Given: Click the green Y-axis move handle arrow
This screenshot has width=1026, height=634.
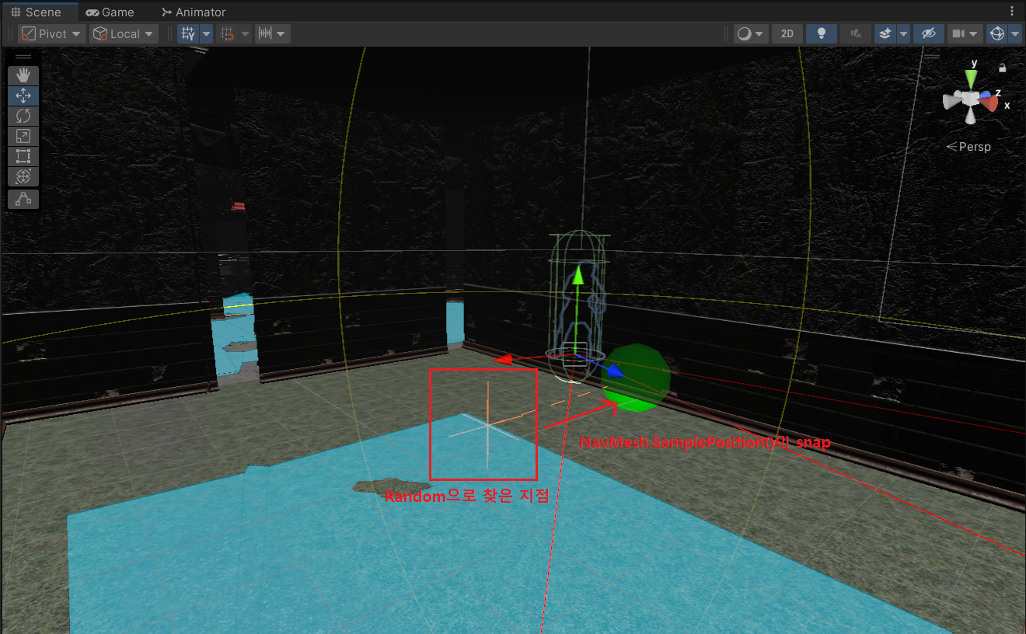Looking at the screenshot, I should coord(578,274).
